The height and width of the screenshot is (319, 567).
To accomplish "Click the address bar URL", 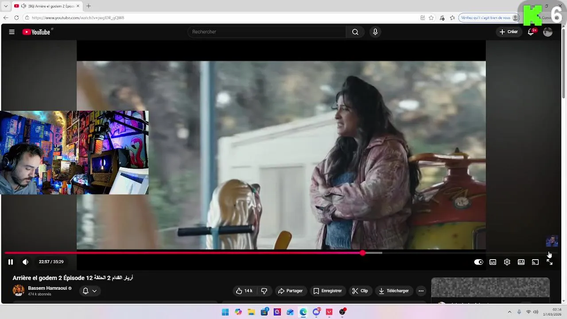I will tap(78, 18).
